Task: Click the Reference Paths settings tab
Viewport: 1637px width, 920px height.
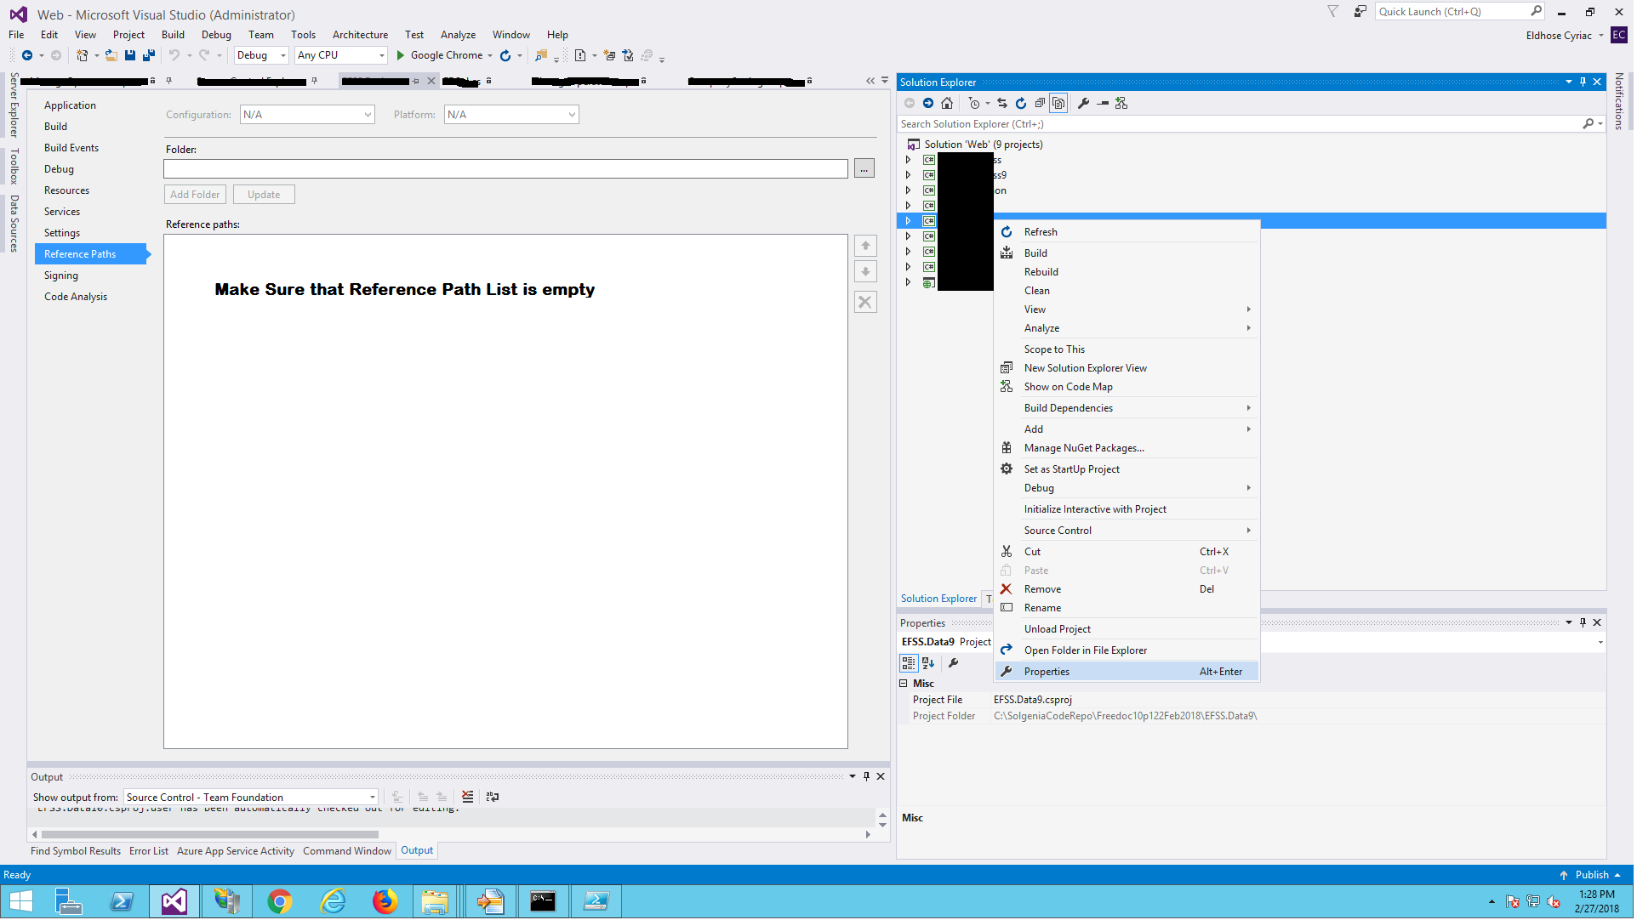Action: (x=80, y=253)
